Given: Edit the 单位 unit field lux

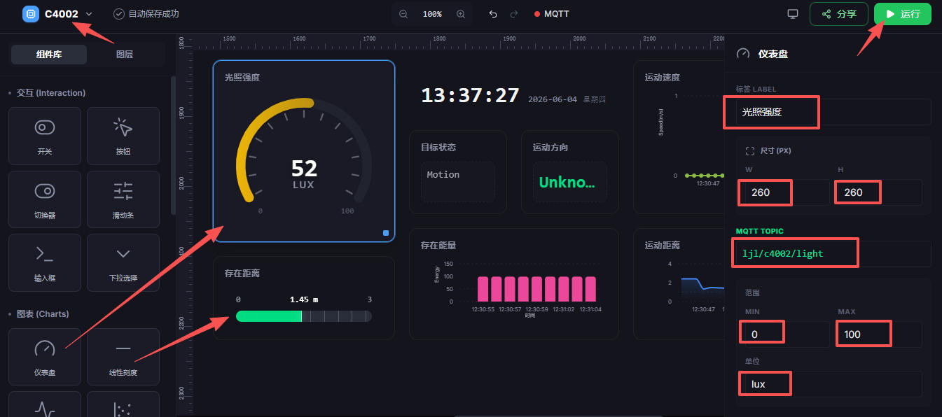Looking at the screenshot, I should tap(833, 384).
